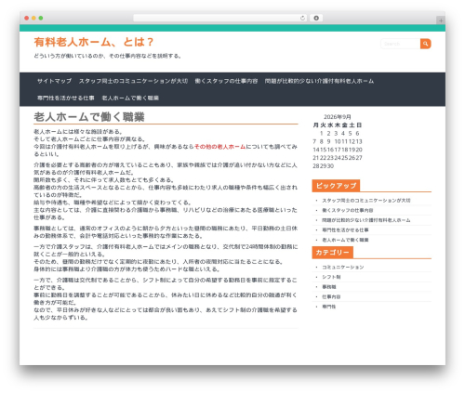
Task: Go to 問題が比較的少ない介護付有料老人ホーム in the nav bar
Action: pyautogui.click(x=319, y=81)
